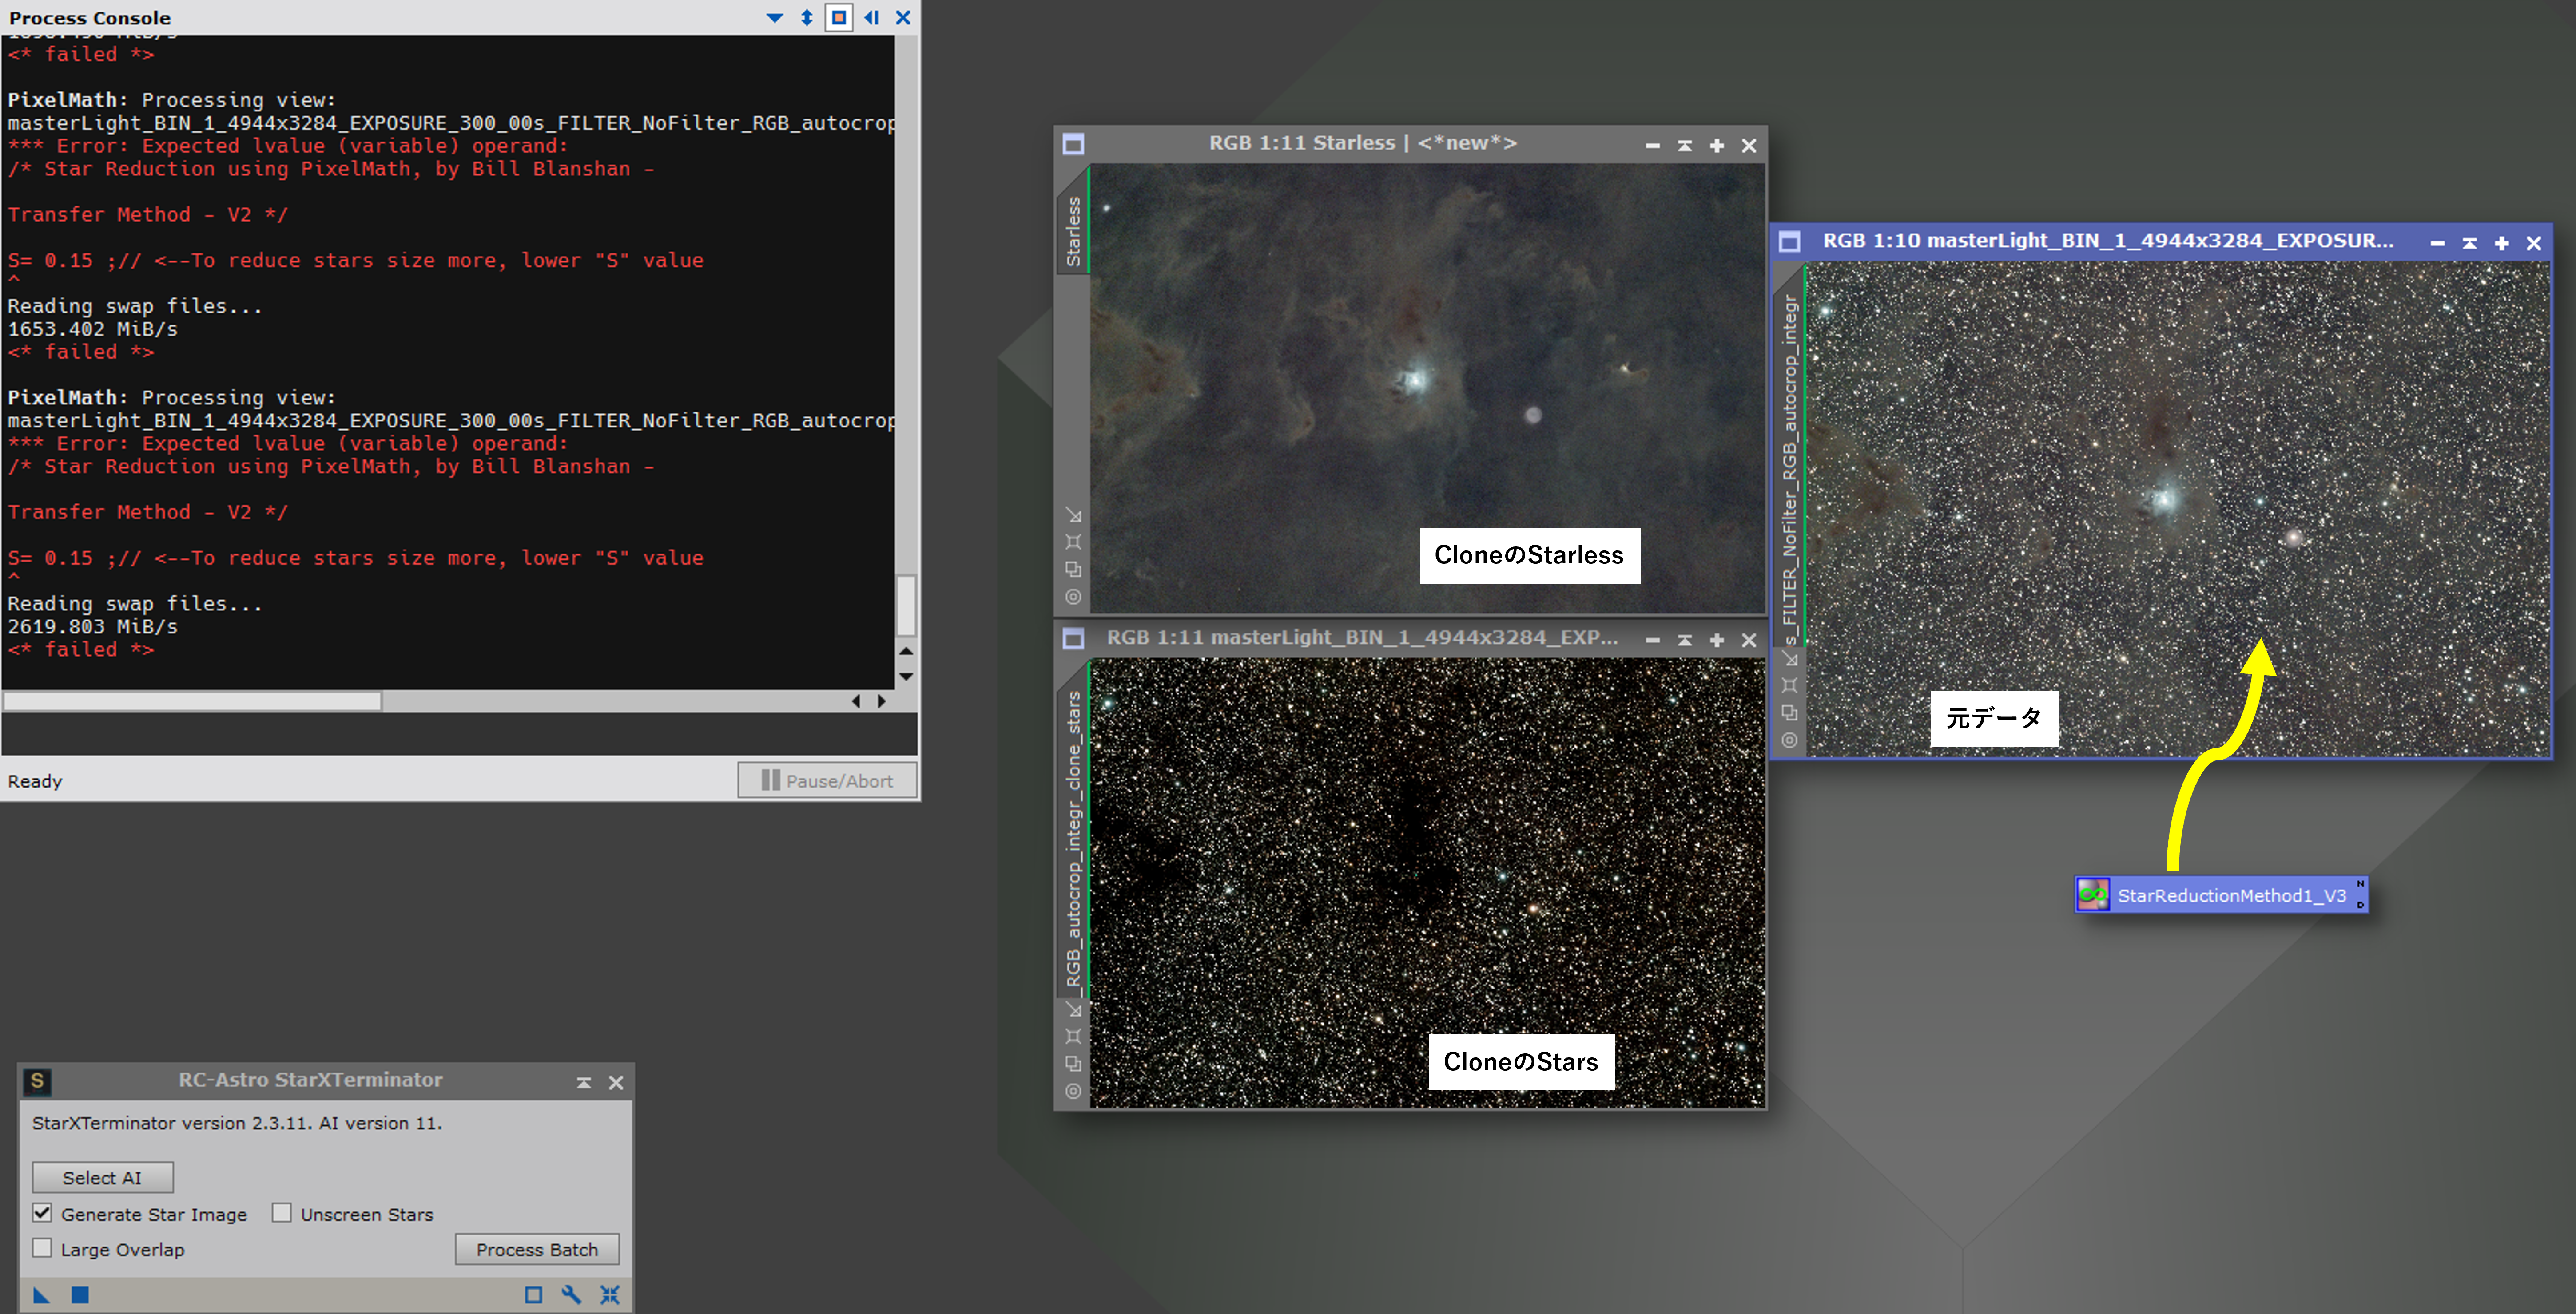Click the StarXTerminator Reset arrows icon

[610, 1295]
